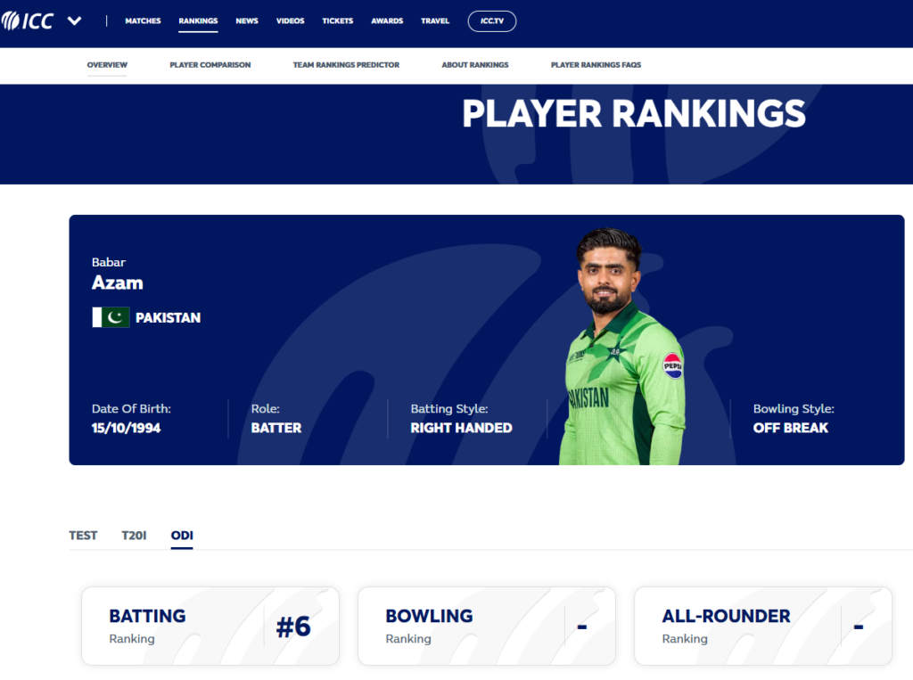This screenshot has width=913, height=680.
Task: Open Team Rankings Predictor
Action: (x=346, y=65)
